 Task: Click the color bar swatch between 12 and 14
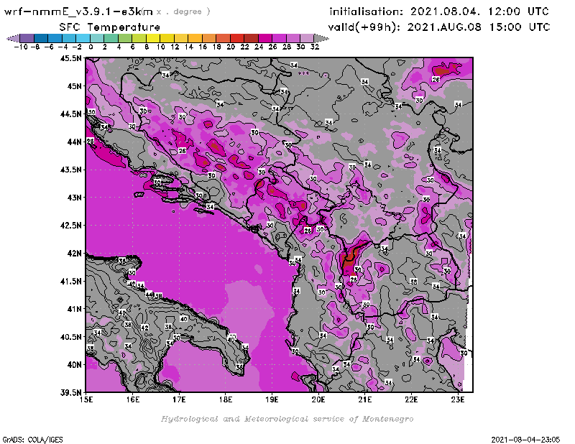point(181,38)
